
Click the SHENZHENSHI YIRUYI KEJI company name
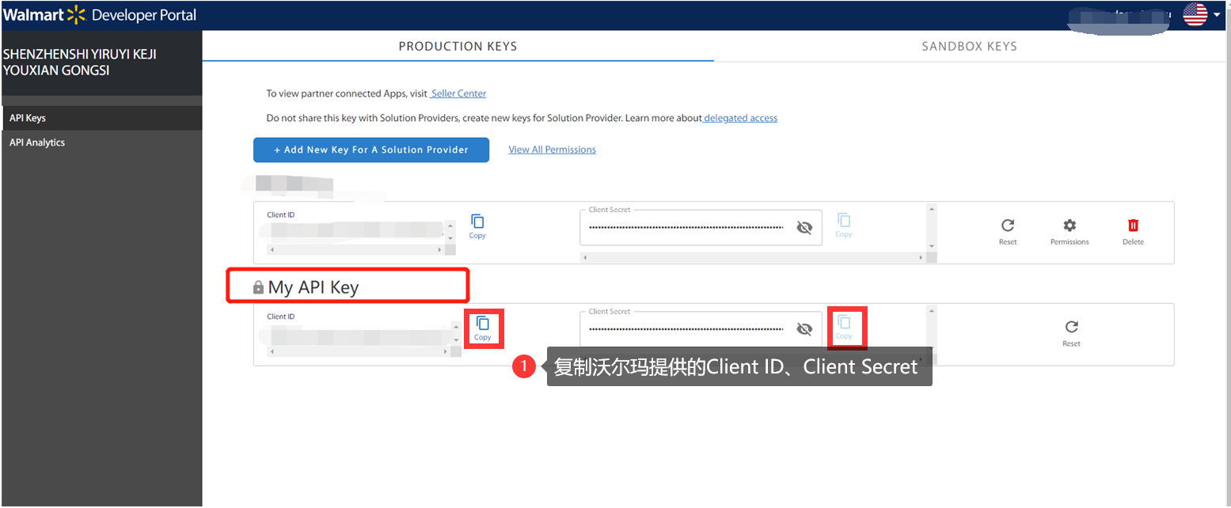[x=80, y=63]
